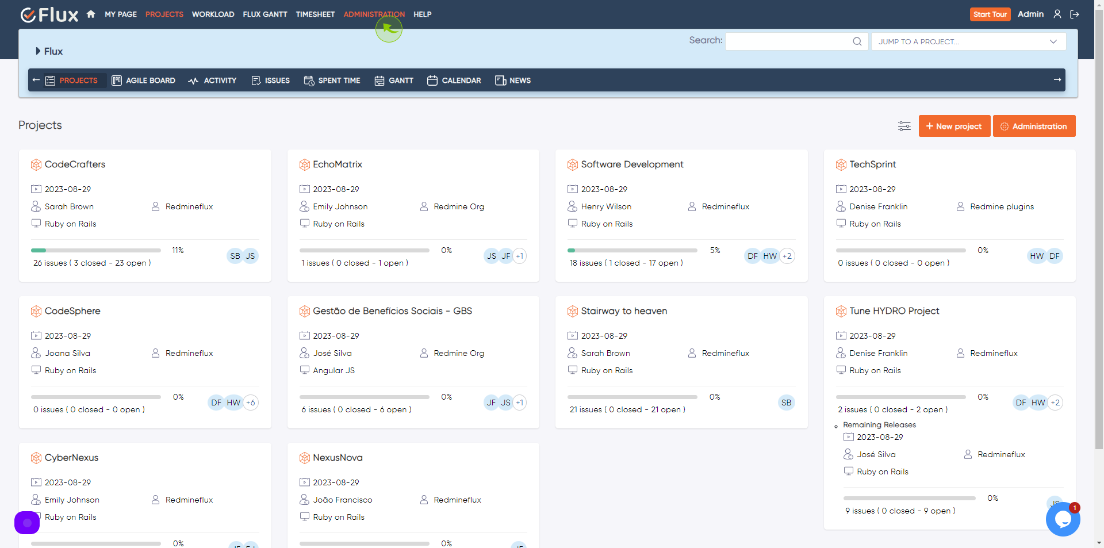Click the sign out icon
Viewport: 1104px width, 548px height.
(1074, 14)
